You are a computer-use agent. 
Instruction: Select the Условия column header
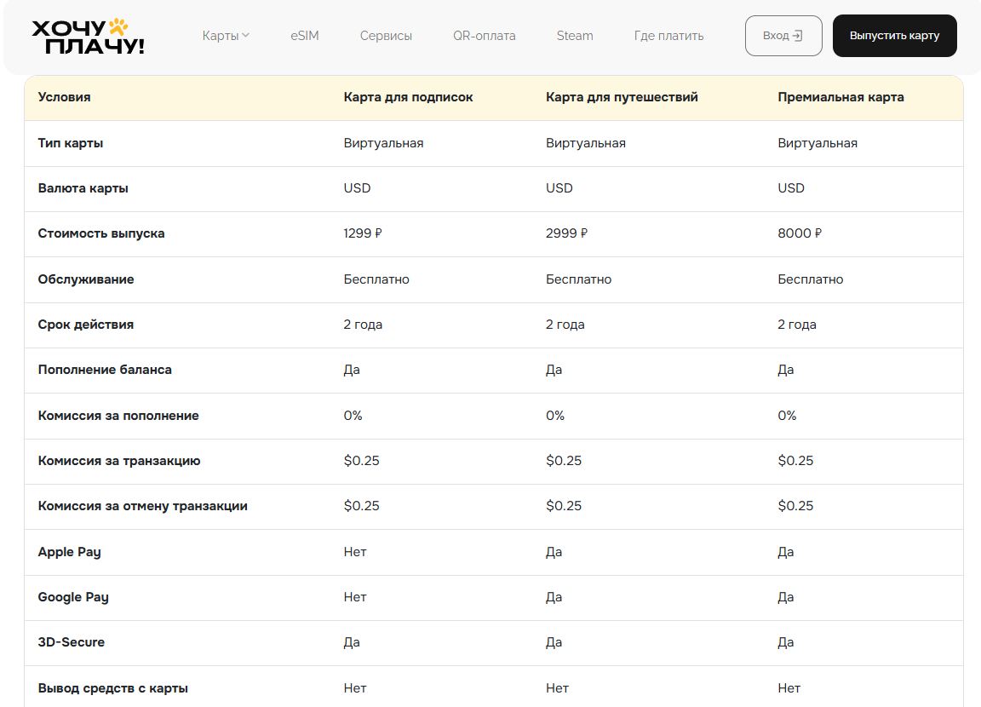tap(65, 97)
